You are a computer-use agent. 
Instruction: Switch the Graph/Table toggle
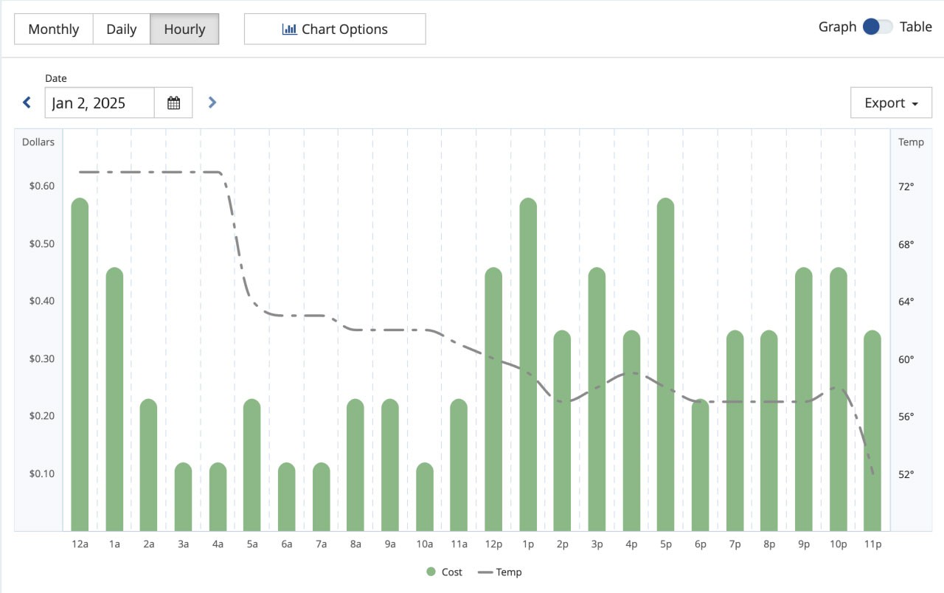click(x=878, y=27)
